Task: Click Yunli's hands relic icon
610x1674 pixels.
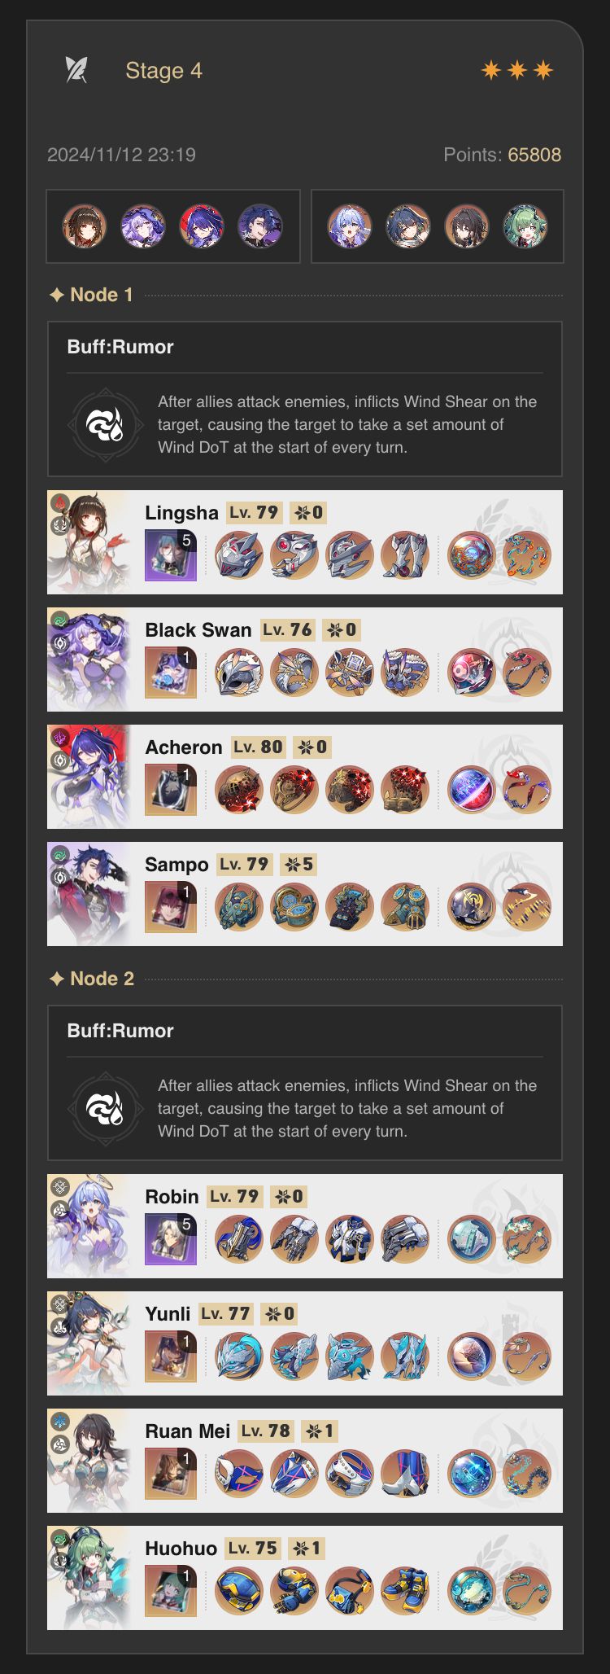Action: (x=294, y=1356)
